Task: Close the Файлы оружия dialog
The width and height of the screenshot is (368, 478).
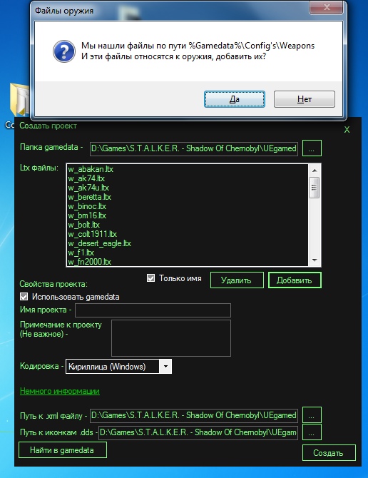Action: (x=327, y=7)
